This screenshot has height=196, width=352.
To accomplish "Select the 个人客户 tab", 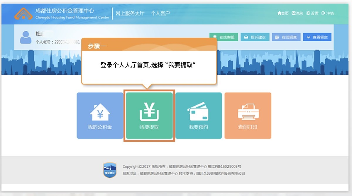I will click(x=160, y=13).
